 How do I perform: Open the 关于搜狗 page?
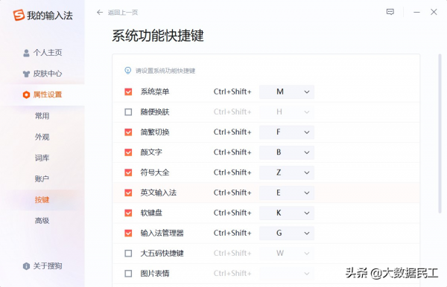(42, 266)
